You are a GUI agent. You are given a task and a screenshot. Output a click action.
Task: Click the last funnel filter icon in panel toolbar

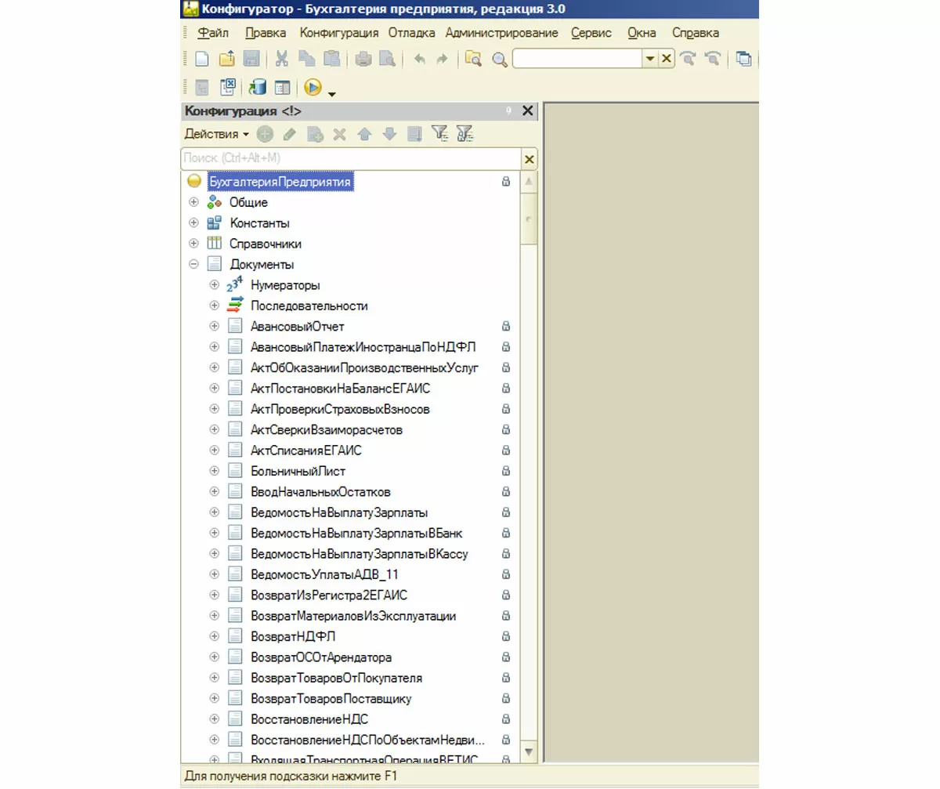tap(465, 135)
